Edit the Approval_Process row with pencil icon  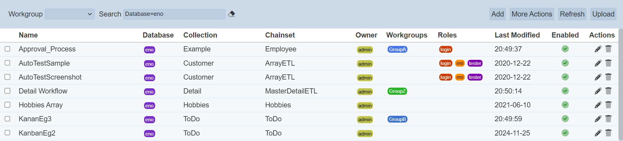(598, 49)
